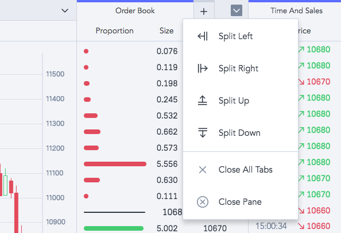Add a new tab with plus icon
Image resolution: width=341 pixels, height=233 pixels.
pyautogui.click(x=204, y=12)
